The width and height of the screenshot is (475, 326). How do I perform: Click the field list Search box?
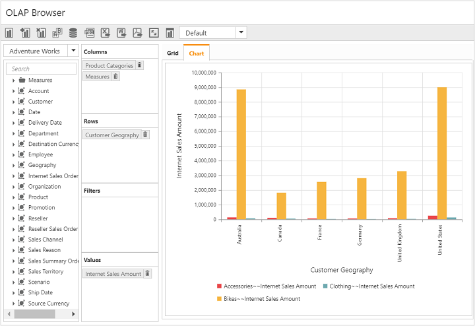(42, 69)
